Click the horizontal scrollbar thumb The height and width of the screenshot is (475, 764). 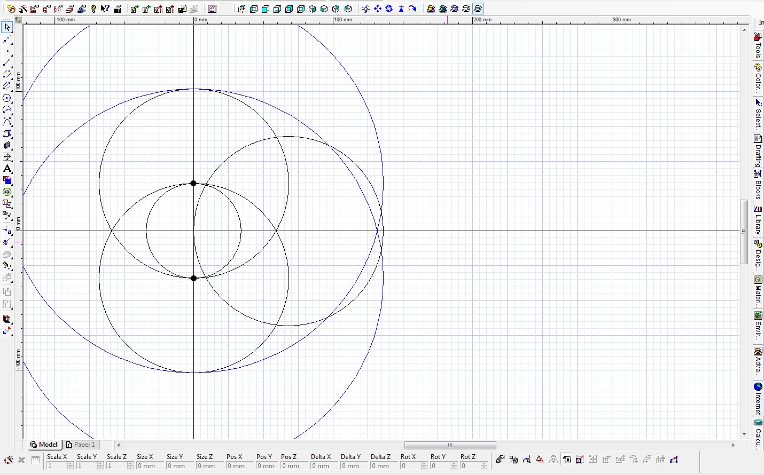click(450, 445)
